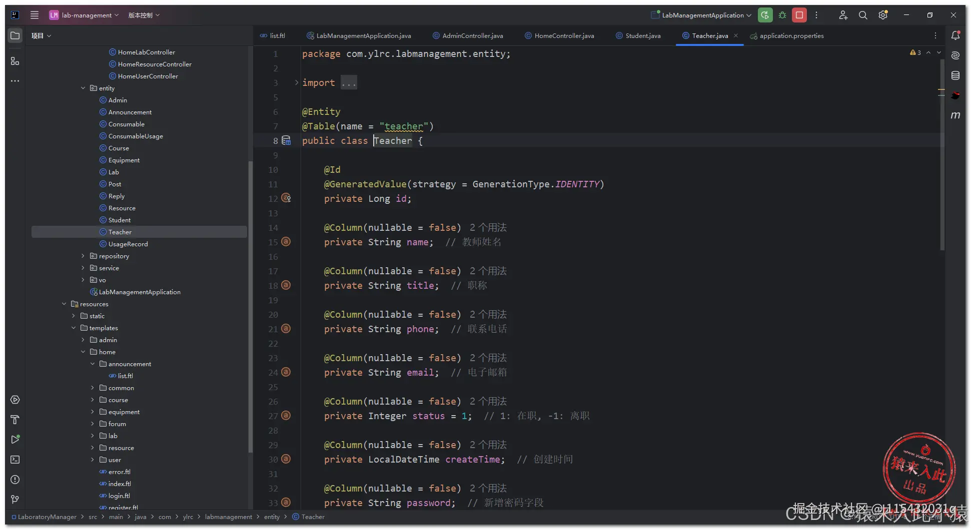Viewport: 971px width, 530px height.
Task: Expand the folded import block
Action: 297,82
